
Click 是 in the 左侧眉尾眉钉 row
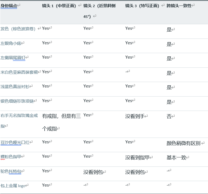pyautogui.click(x=169, y=58)
